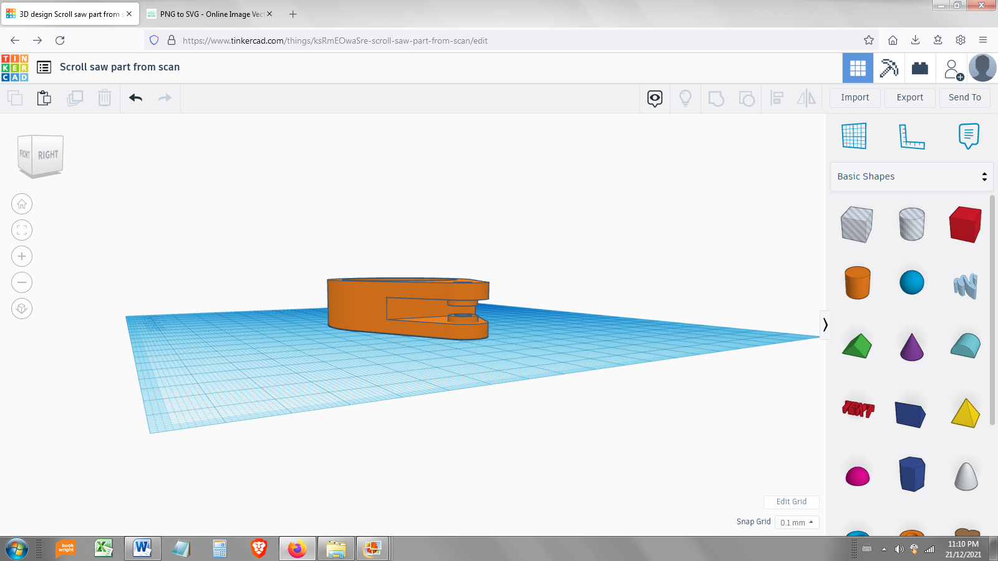The width and height of the screenshot is (998, 561).
Task: Open Excel from taskbar
Action: [x=104, y=549]
